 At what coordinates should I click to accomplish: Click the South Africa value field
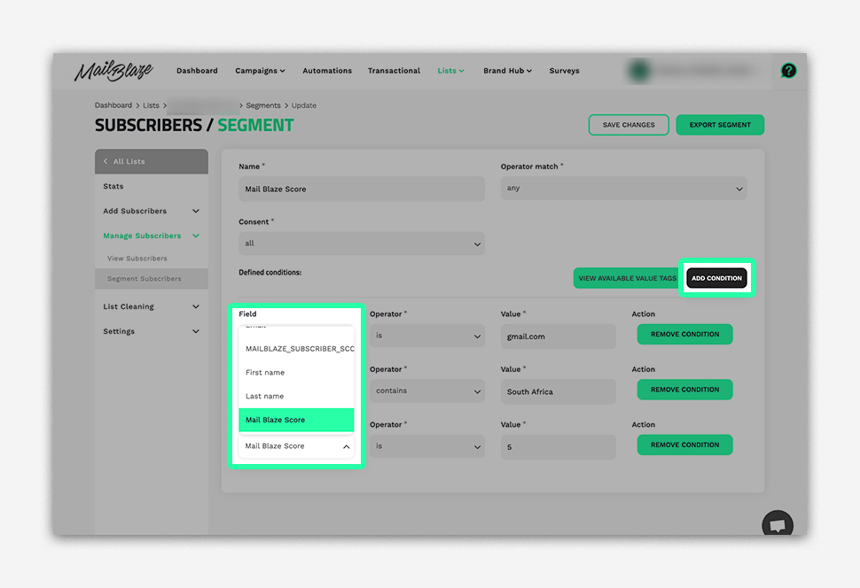click(x=558, y=391)
